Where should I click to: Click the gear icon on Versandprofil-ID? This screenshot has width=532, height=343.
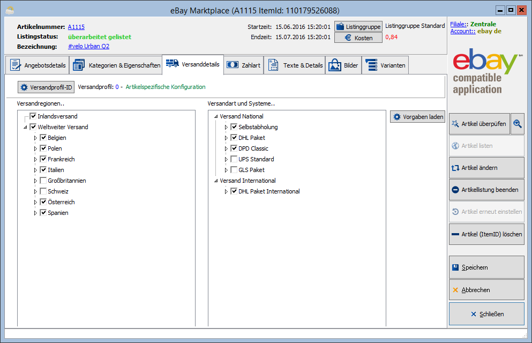click(24, 87)
